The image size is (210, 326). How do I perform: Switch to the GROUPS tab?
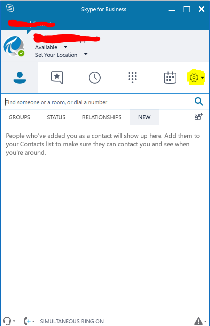(20, 117)
